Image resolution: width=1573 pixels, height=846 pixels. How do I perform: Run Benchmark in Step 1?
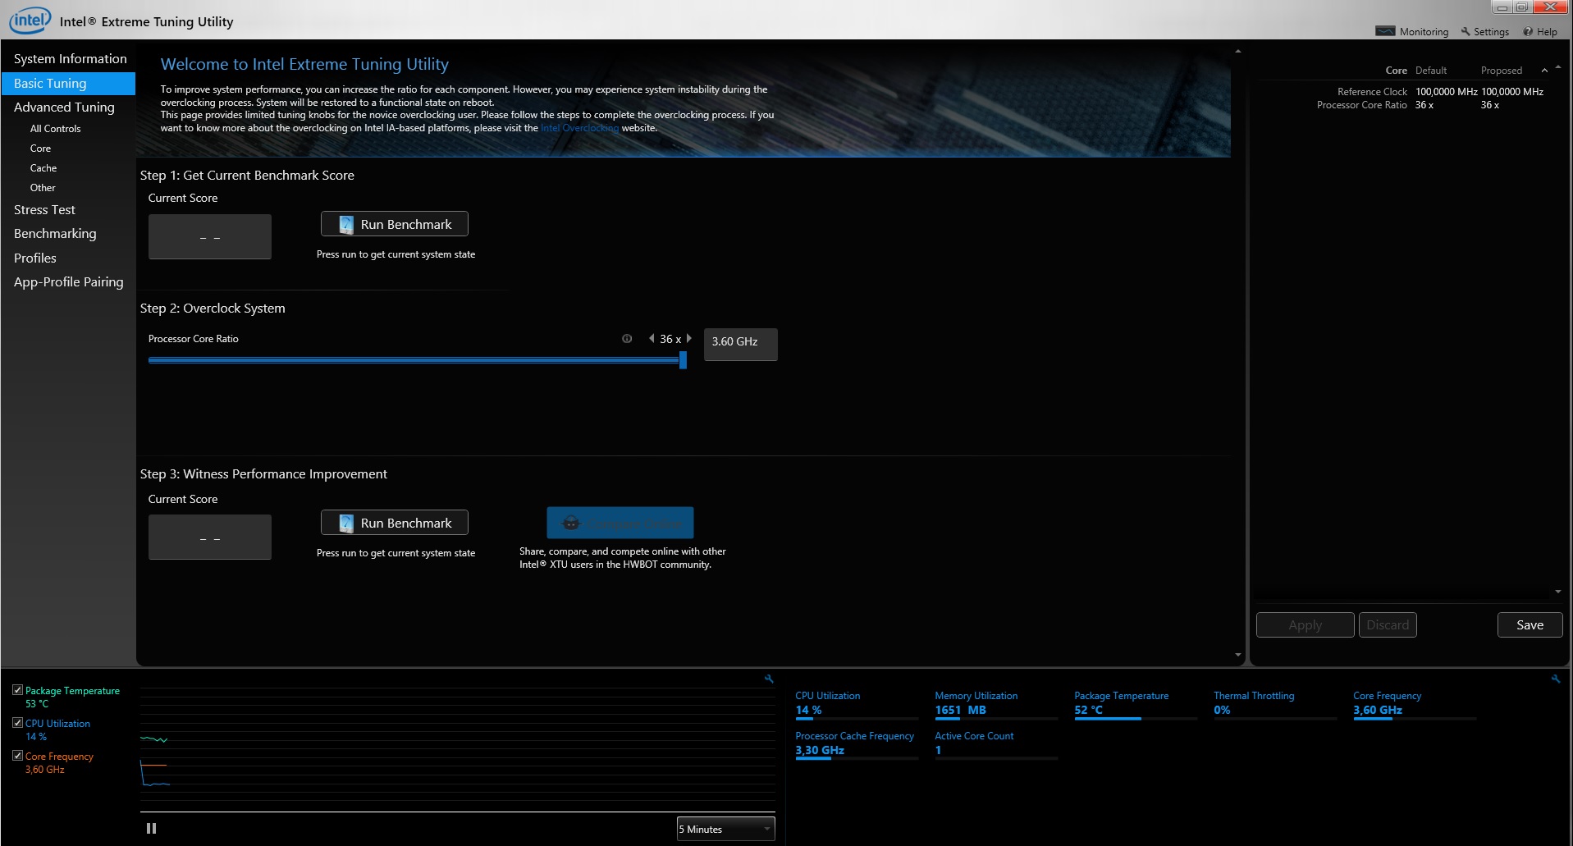(x=395, y=224)
